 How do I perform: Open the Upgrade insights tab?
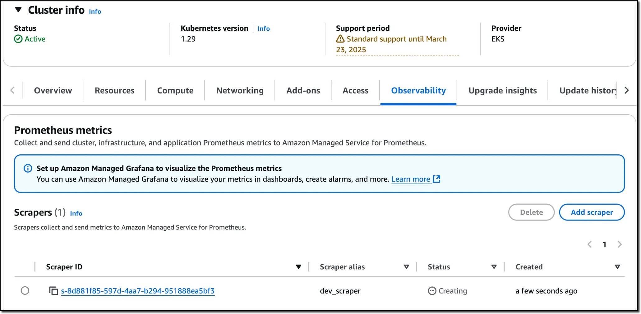click(x=502, y=90)
